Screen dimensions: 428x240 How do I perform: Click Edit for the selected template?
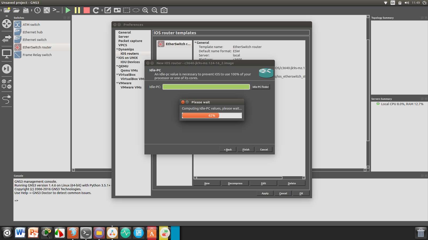[263, 183]
